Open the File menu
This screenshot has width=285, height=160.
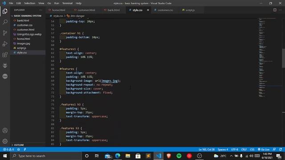pyautogui.click(x=11, y=3)
